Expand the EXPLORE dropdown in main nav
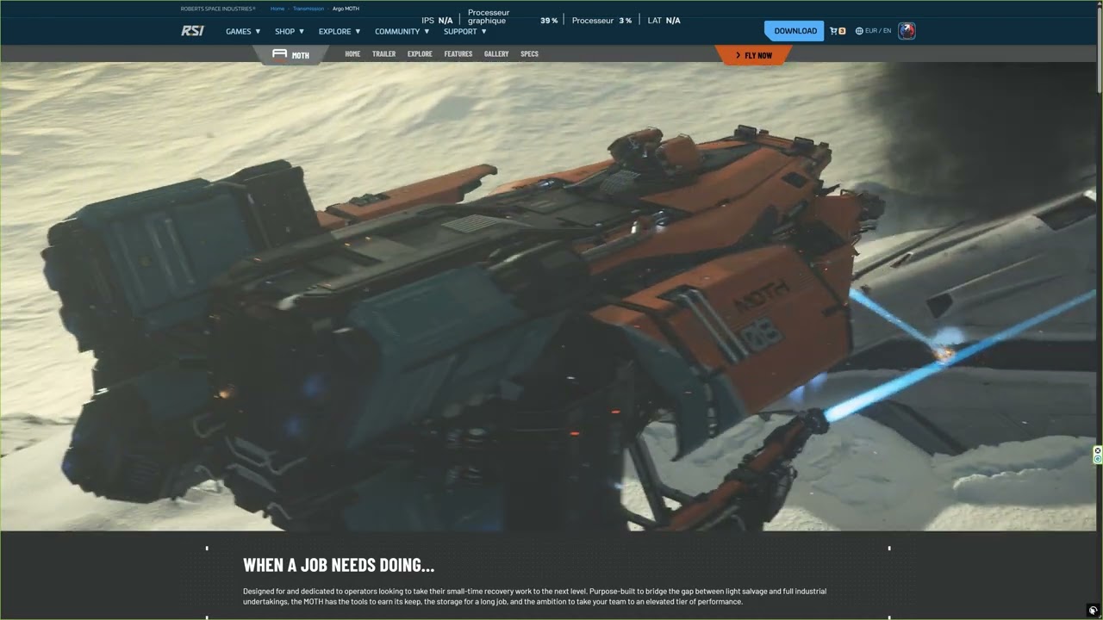 click(x=340, y=31)
